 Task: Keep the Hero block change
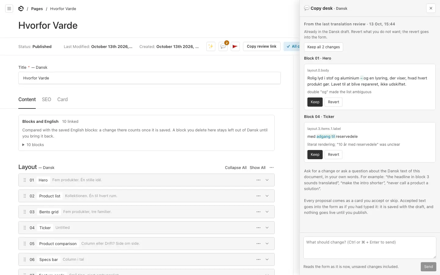(x=315, y=102)
